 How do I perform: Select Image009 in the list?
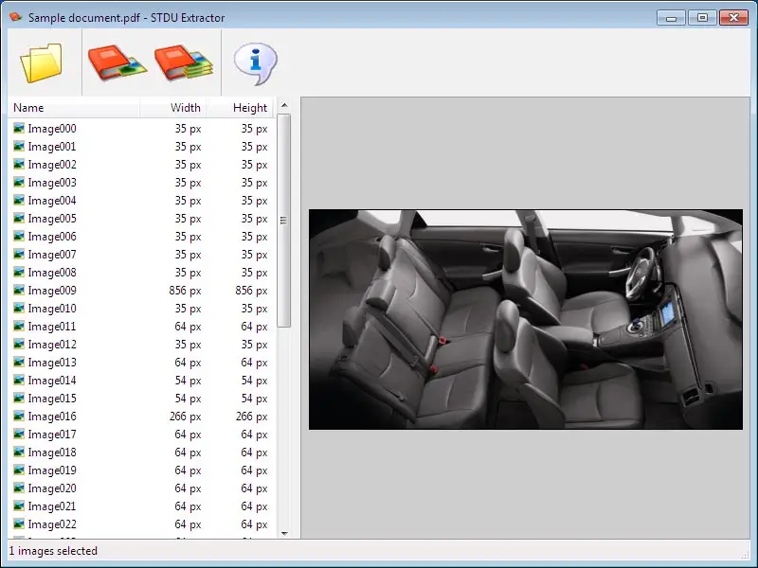(141, 291)
